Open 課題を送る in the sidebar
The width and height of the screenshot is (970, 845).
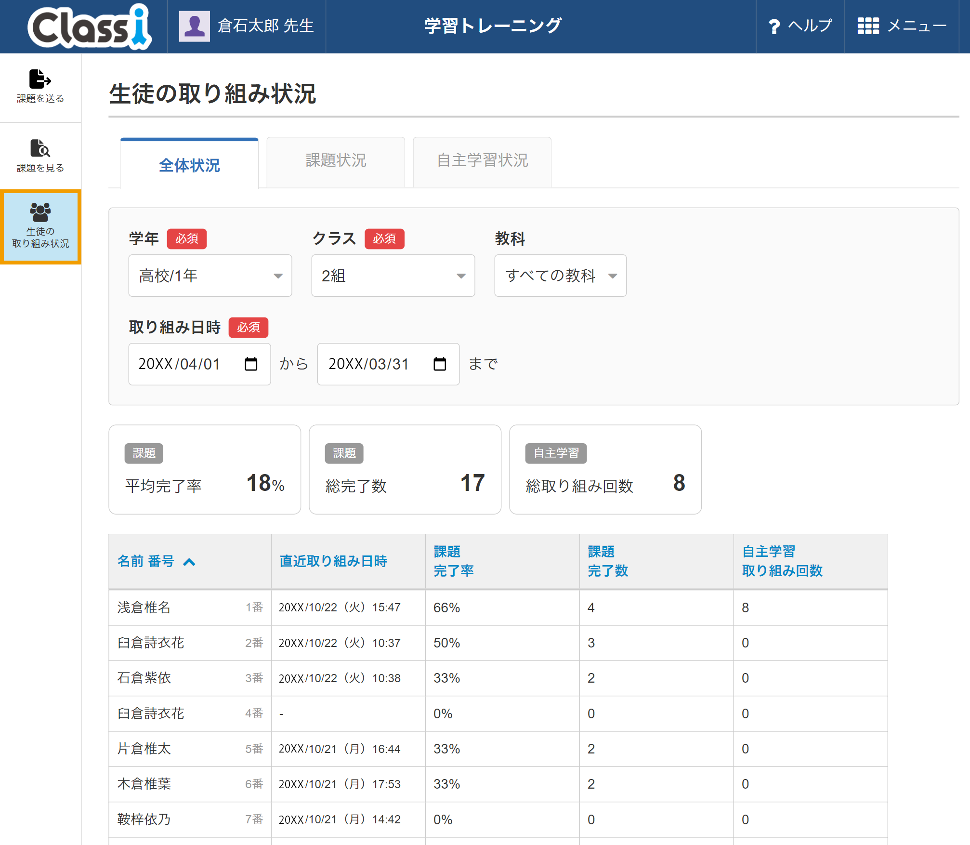coord(40,87)
